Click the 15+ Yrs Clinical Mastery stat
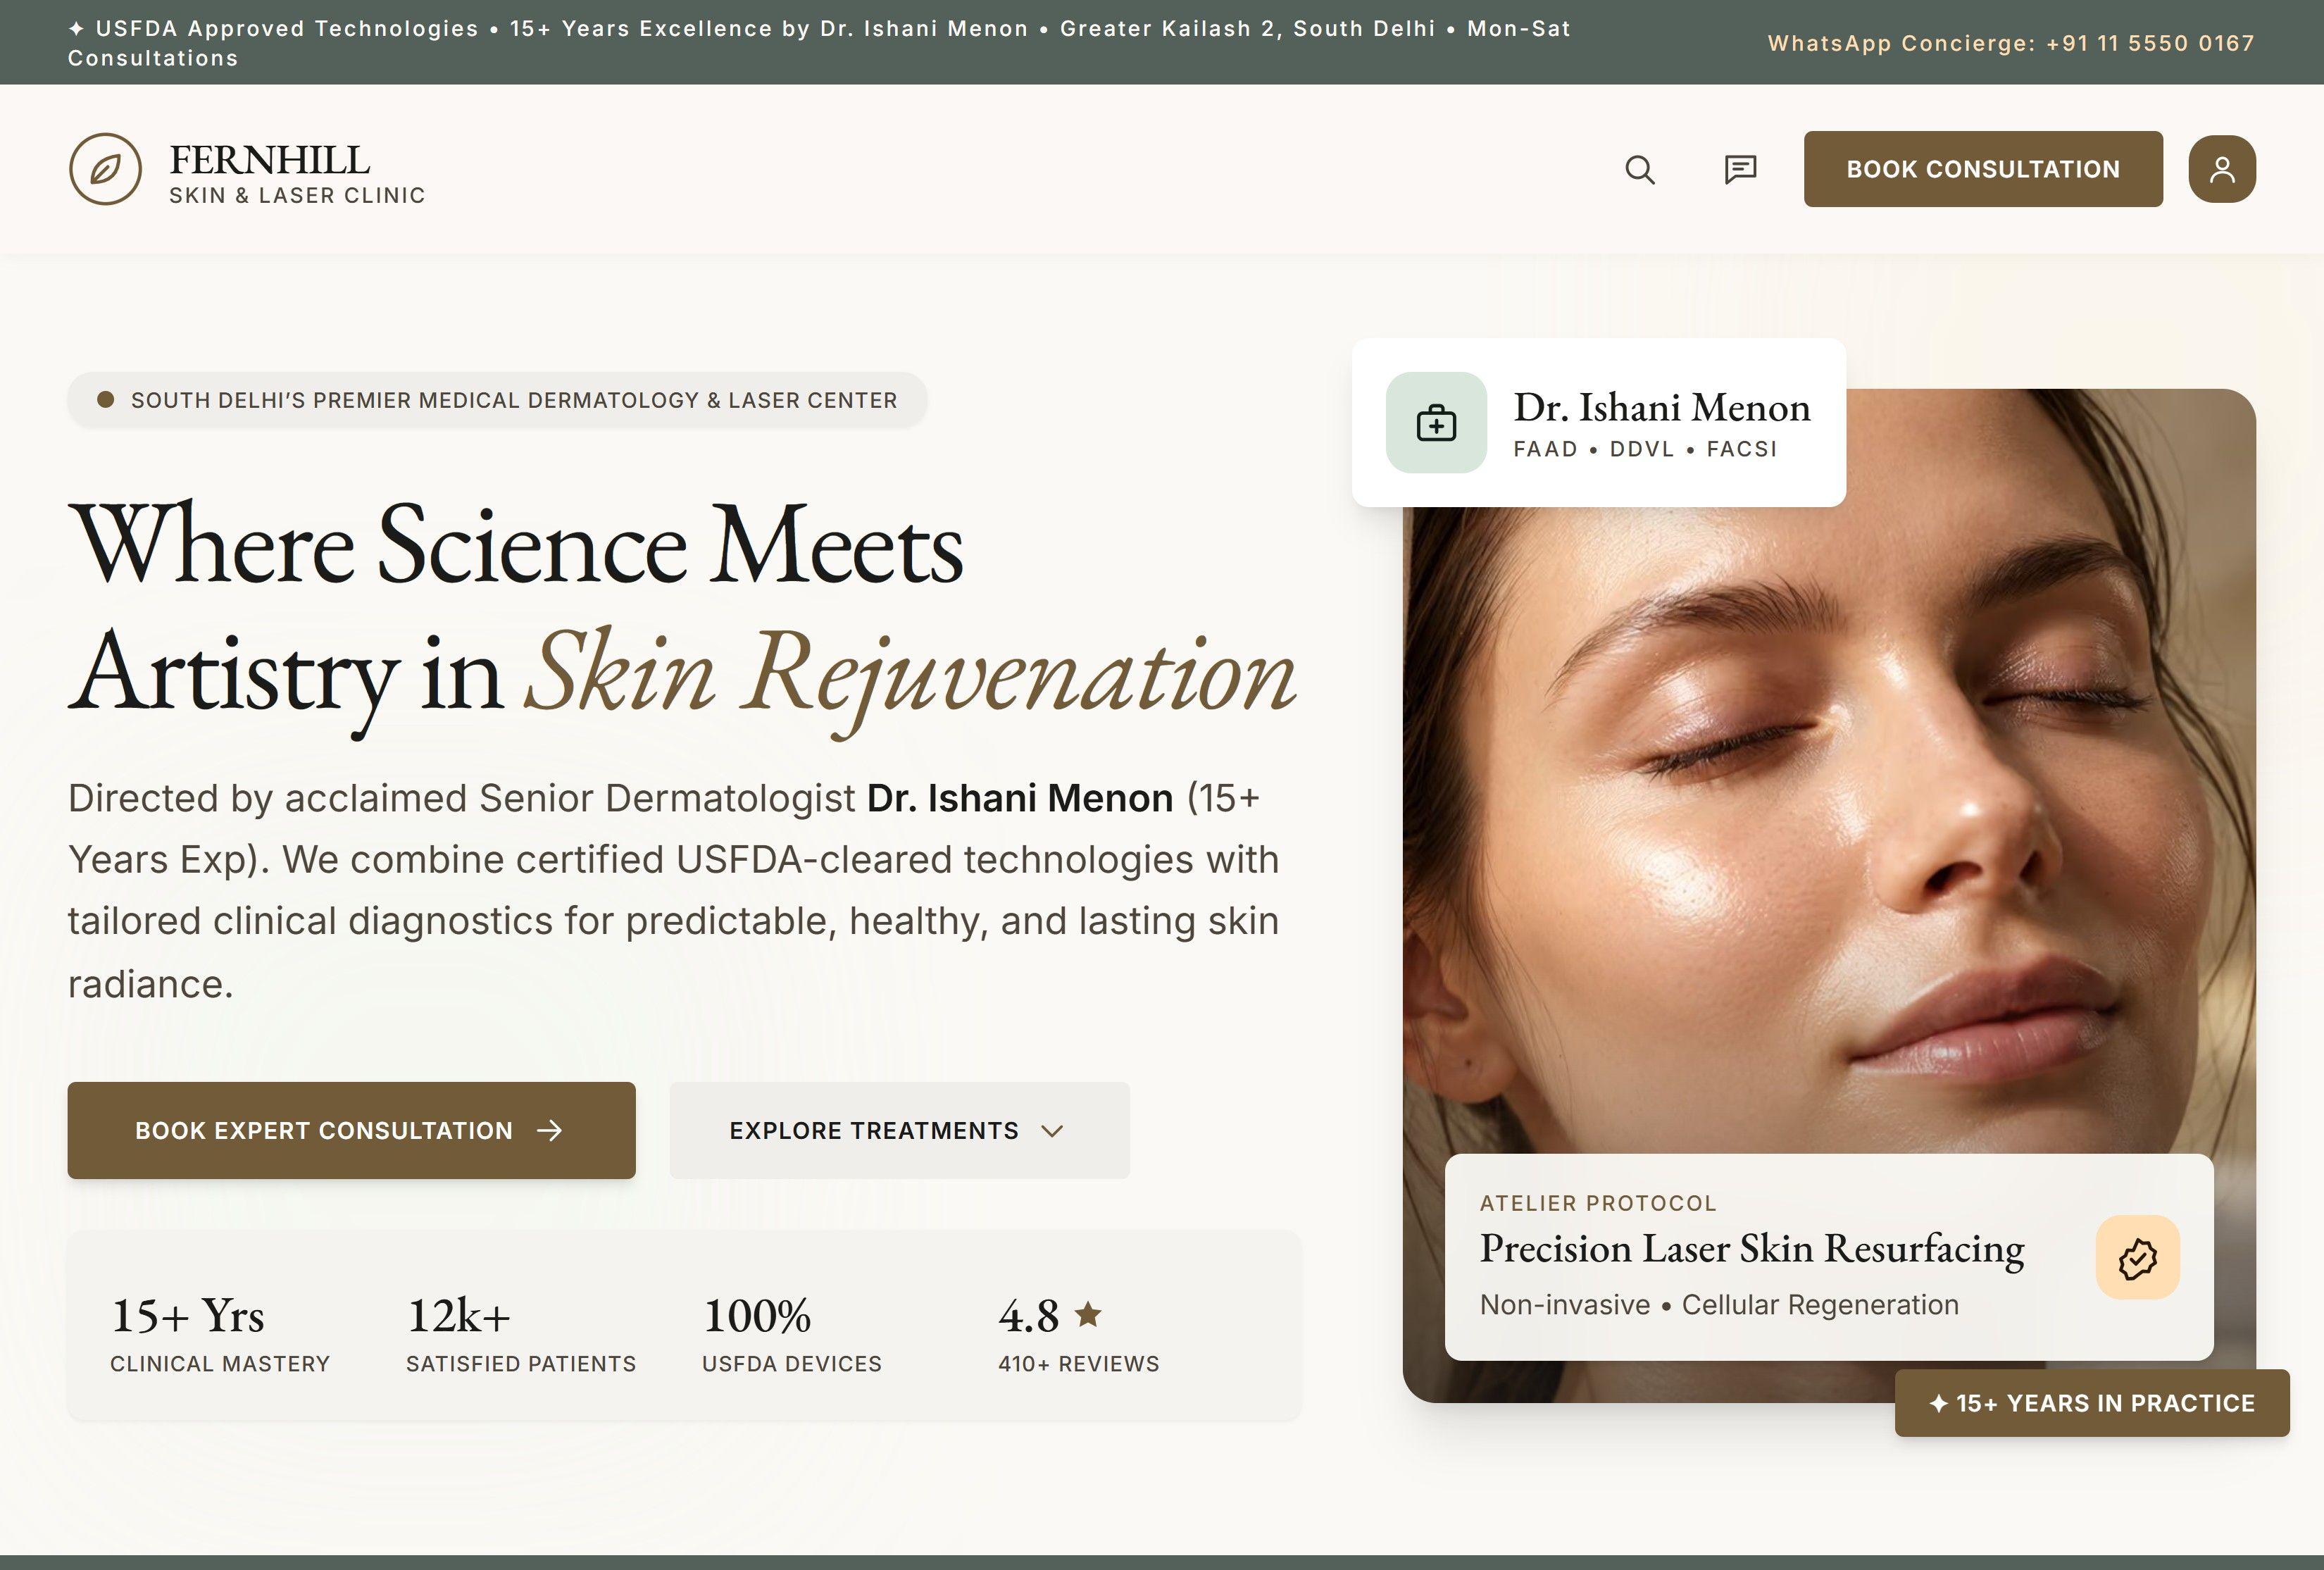Screen dimensions: 2324x1570 (x=220, y=1334)
